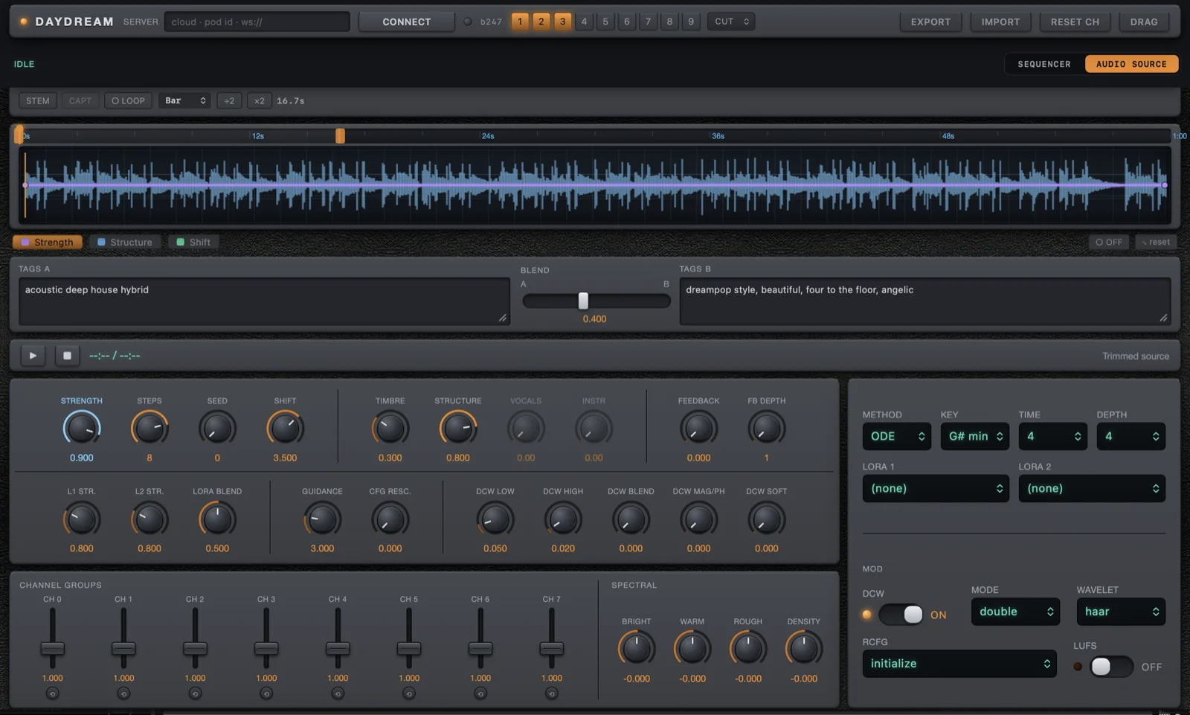The image size is (1190, 715).
Task: Click the reset icon under CH 4
Action: click(x=338, y=693)
